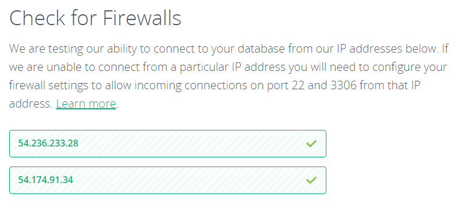Image resolution: width=462 pixels, height=206 pixels.
Task: Click the word address before Learn more
Action: pos(31,104)
